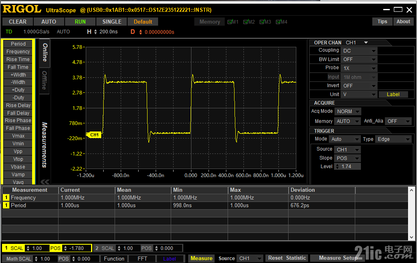Click the blue Label button beside FFT
The width and height of the screenshot is (417, 263).
[169, 259]
